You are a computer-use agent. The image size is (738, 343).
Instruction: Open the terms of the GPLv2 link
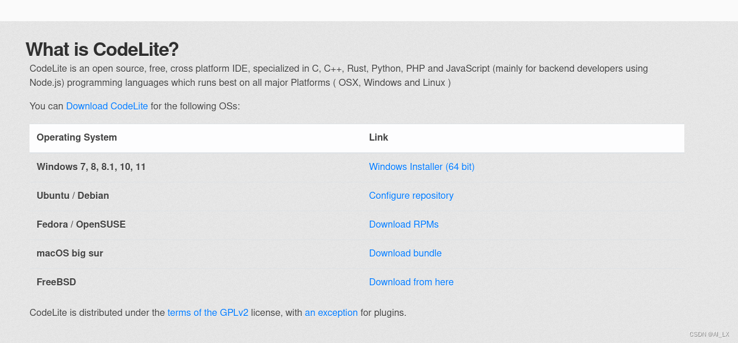tap(208, 313)
